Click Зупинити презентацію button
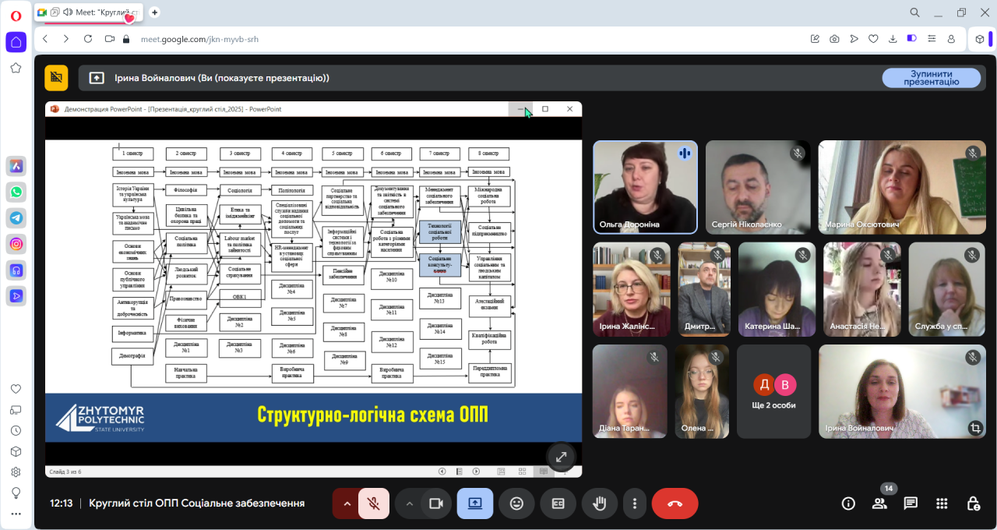 point(931,78)
